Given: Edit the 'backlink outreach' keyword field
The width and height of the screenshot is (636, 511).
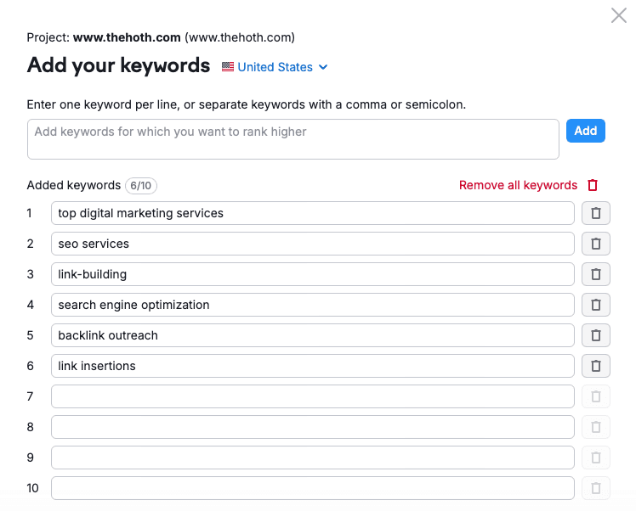Looking at the screenshot, I should click(x=312, y=335).
